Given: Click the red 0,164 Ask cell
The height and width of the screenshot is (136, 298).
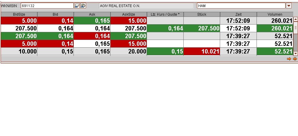Looking at the screenshot, I should pos(92,36).
